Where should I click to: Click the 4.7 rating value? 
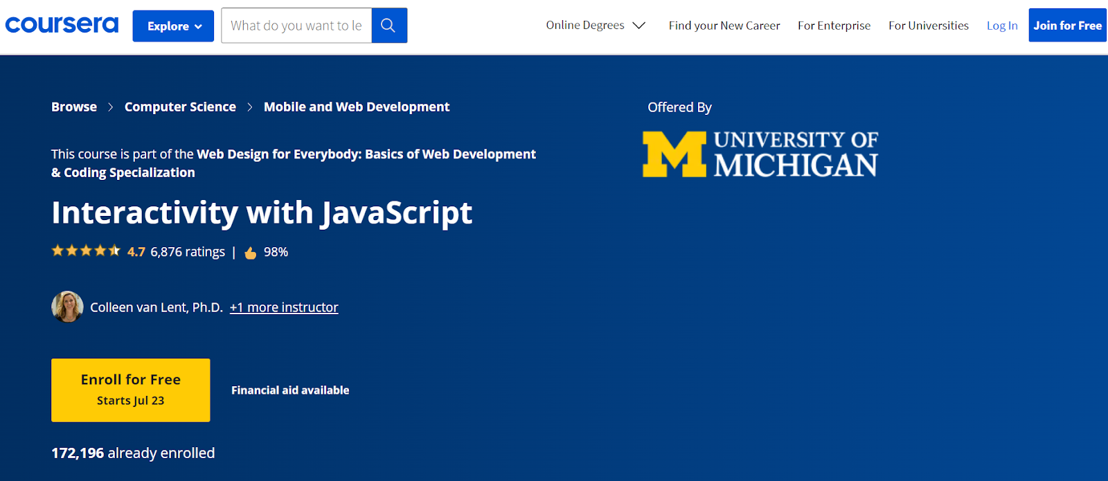pos(136,252)
